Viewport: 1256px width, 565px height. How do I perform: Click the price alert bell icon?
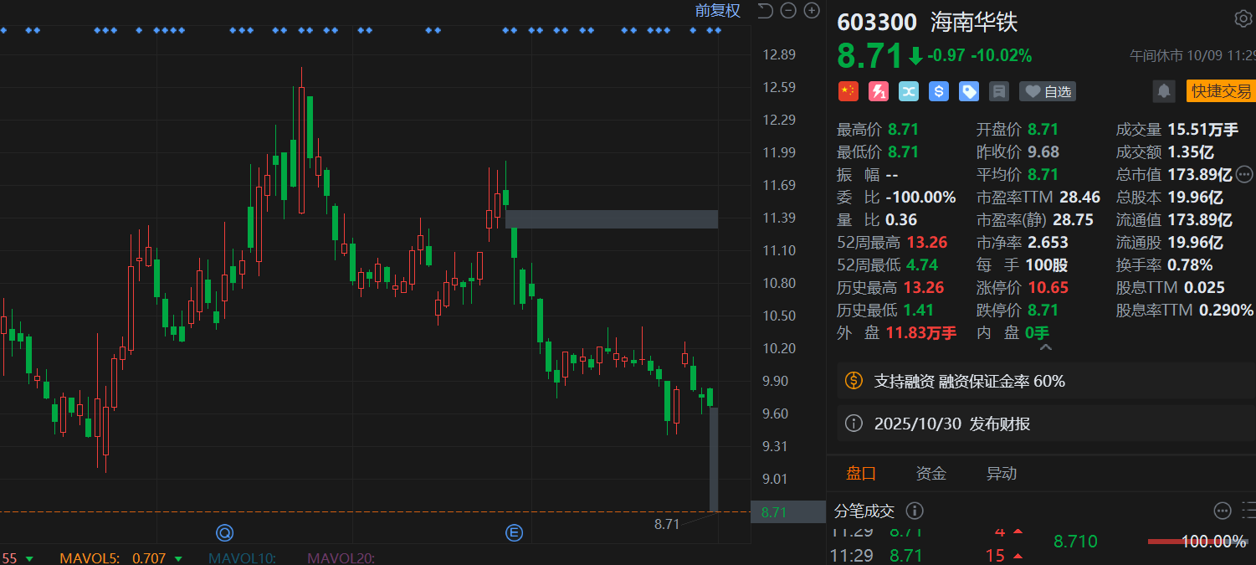point(1163,91)
